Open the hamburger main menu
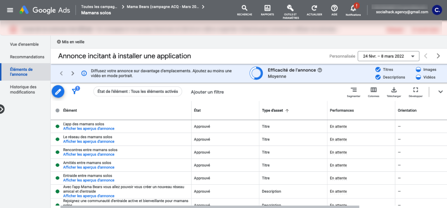The image size is (447, 208). point(10,10)
